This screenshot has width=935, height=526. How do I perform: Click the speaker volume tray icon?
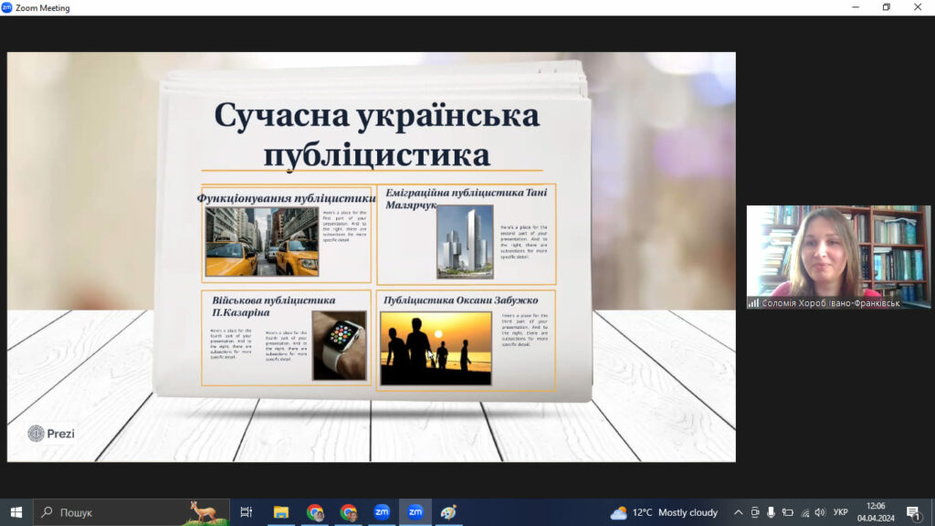(x=819, y=512)
